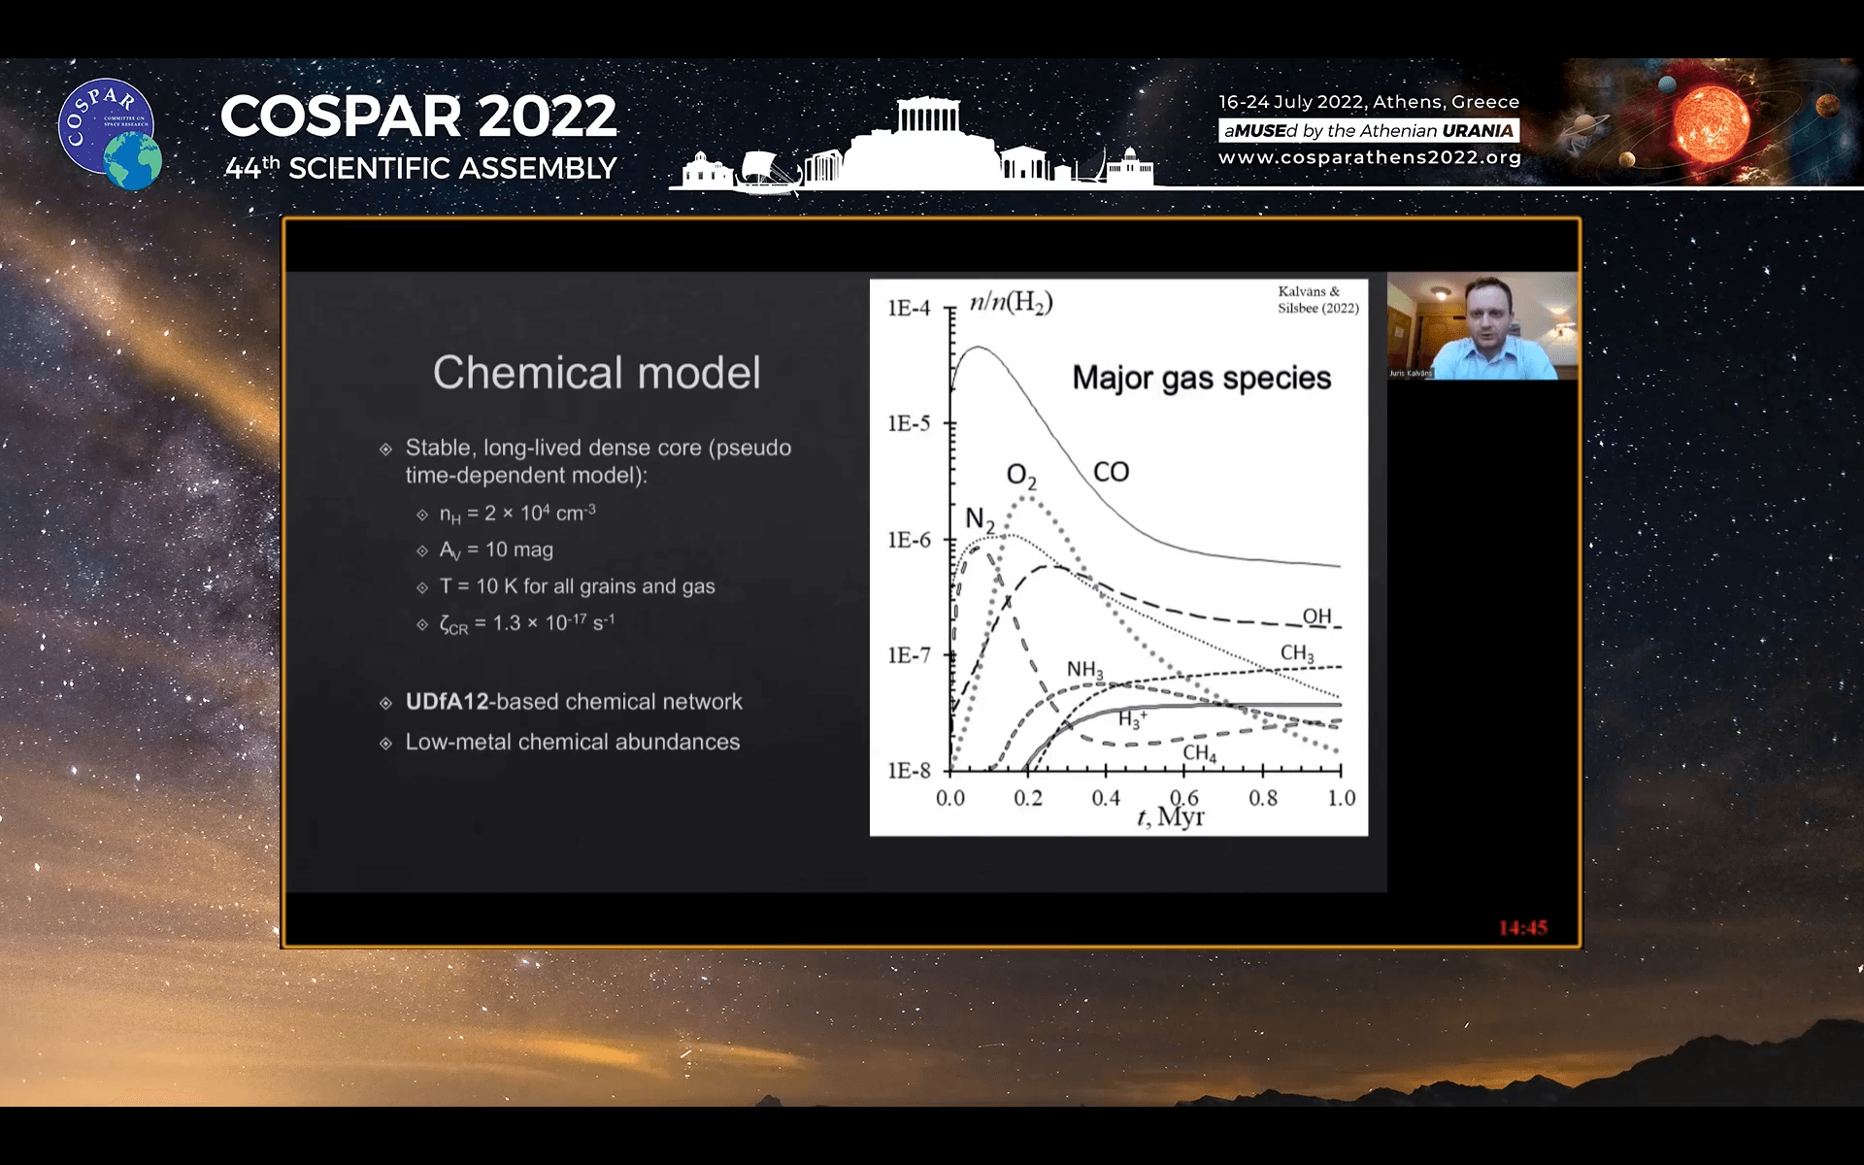Click the COSPAR 2022 title text
This screenshot has height=1165, width=1864.
point(418,116)
